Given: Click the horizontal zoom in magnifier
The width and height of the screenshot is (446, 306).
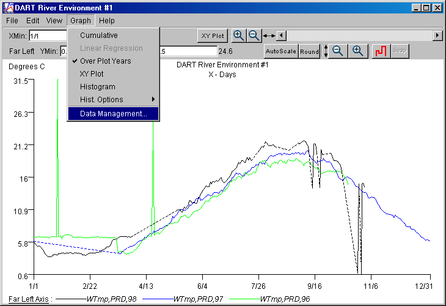Looking at the screenshot, I should 239,35.
